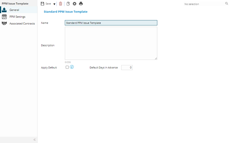Click the Save floppy disk icon

[x=43, y=4]
